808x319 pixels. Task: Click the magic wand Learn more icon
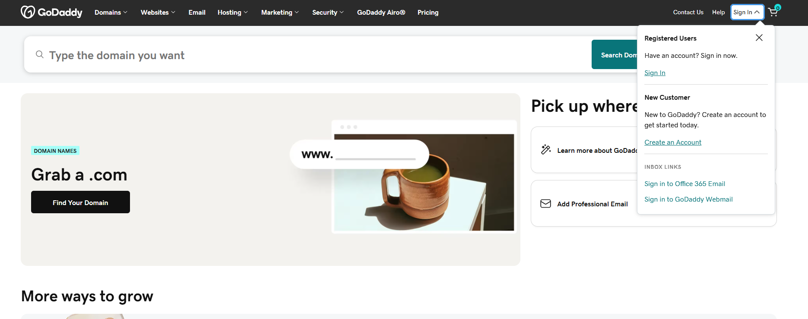point(546,150)
